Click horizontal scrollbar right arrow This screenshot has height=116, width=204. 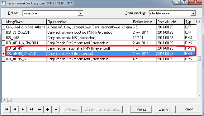(194, 100)
